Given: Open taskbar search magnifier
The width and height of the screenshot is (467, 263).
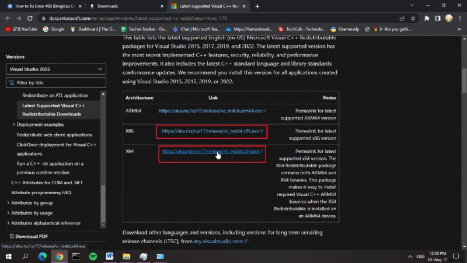Looking at the screenshot, I should 25,257.
